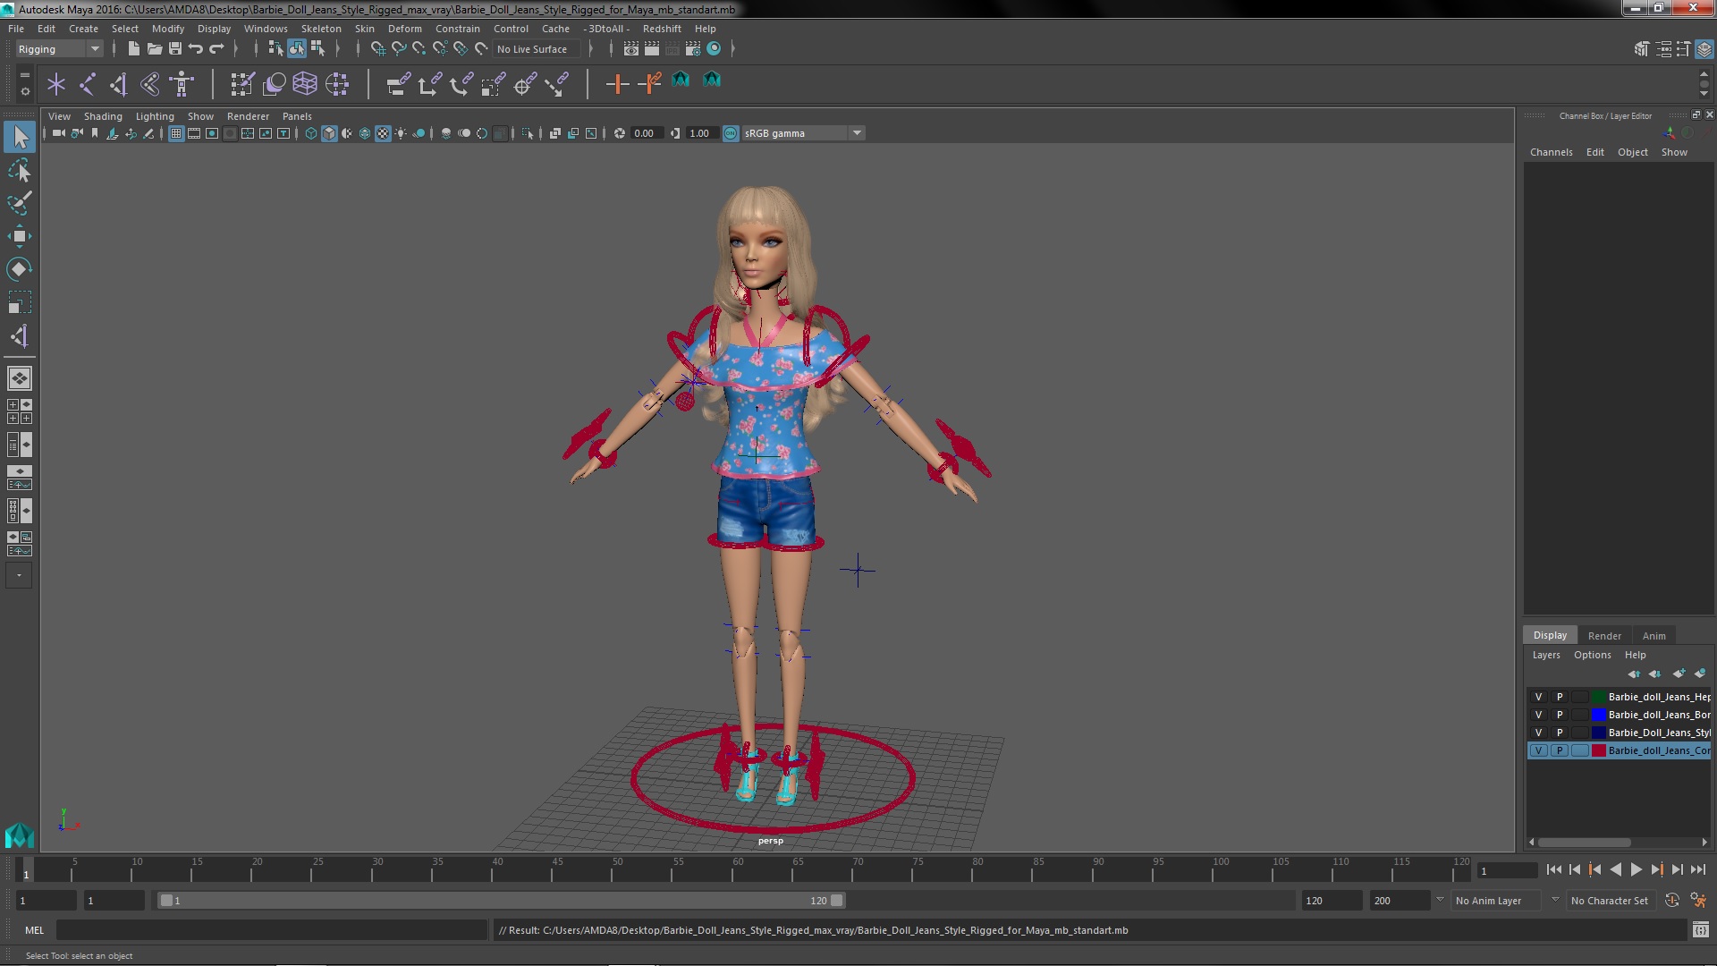Choose the Move tool in the toolbox

(x=20, y=236)
